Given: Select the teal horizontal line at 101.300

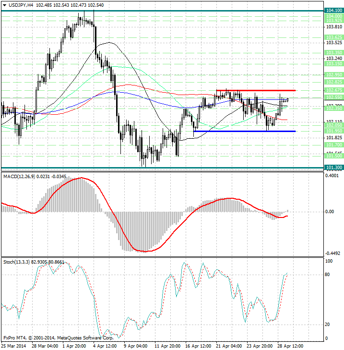Looking at the screenshot, I should coord(163,168).
